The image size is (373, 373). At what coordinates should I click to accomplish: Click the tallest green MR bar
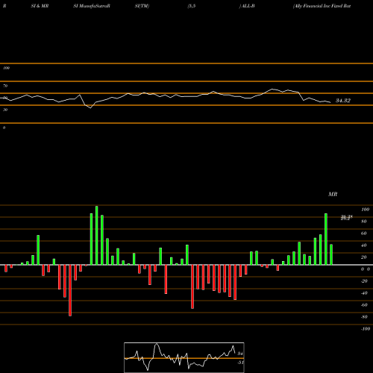[97, 235]
